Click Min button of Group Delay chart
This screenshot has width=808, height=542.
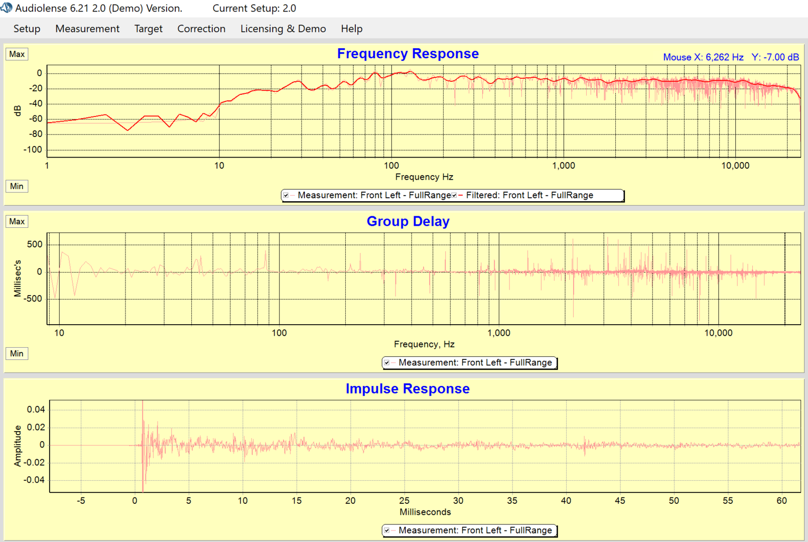pyautogui.click(x=17, y=353)
